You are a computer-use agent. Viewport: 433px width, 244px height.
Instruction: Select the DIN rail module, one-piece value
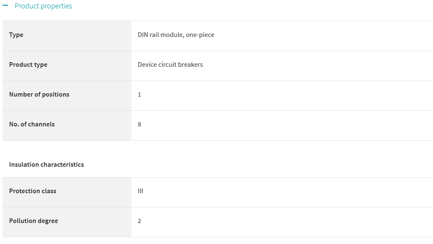[176, 35]
